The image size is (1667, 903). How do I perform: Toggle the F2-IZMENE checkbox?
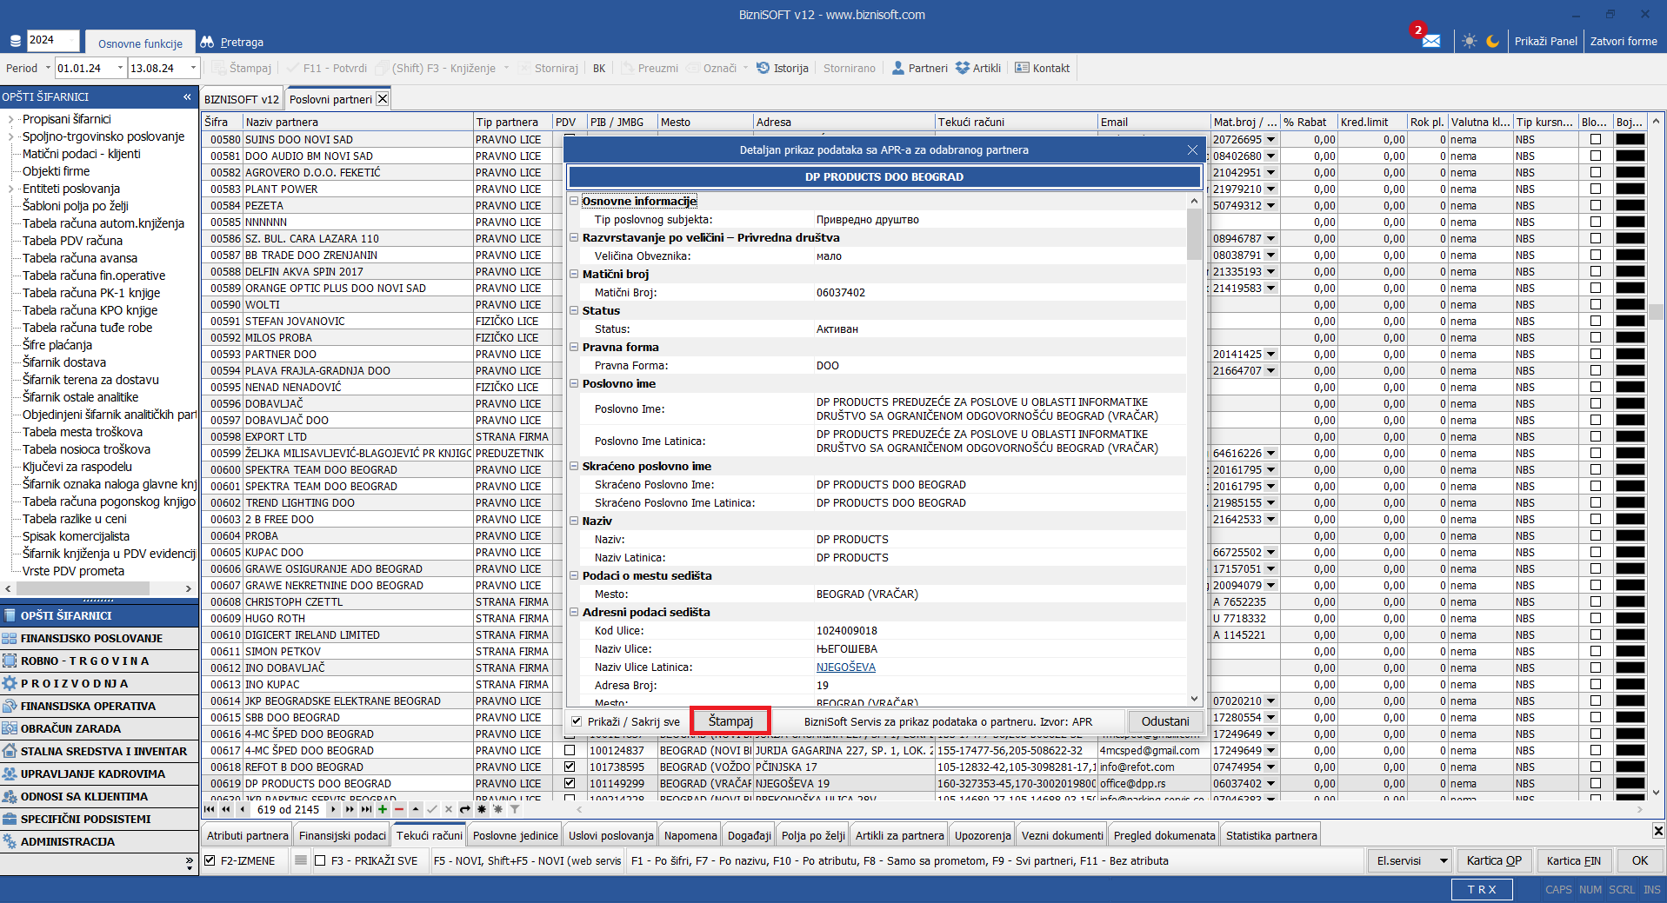[x=210, y=860]
